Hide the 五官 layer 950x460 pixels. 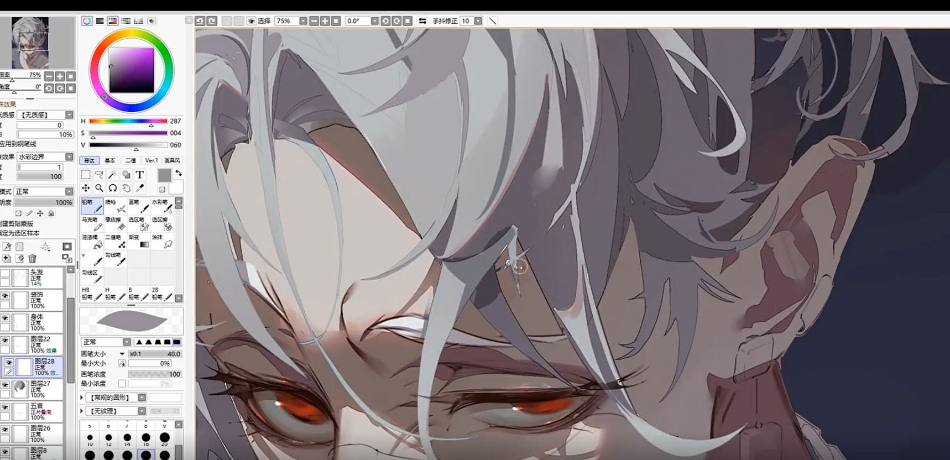click(5, 407)
